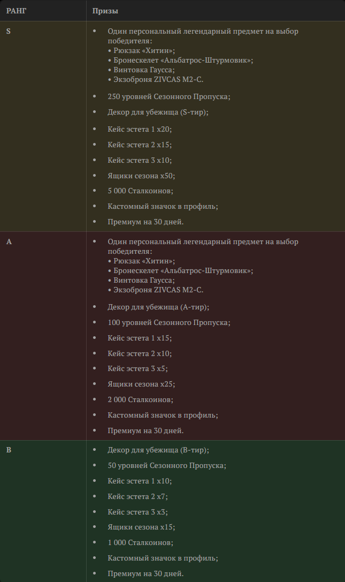
Task: Click the «РАНГ» column header
Action: click(x=16, y=11)
